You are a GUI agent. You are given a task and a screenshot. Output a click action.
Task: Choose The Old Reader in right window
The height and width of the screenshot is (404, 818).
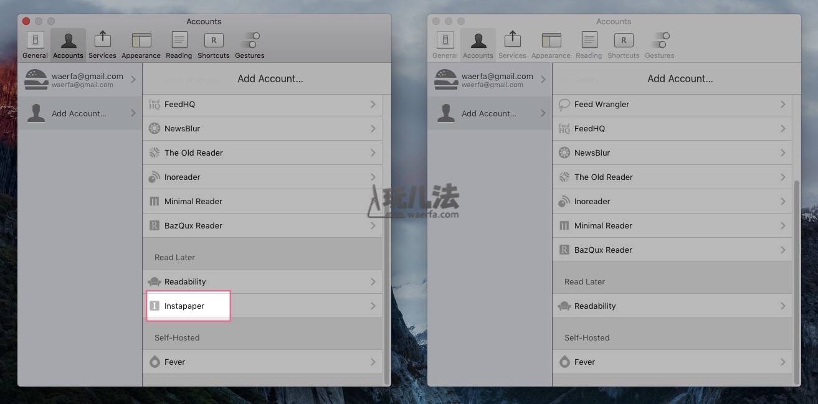[672, 177]
